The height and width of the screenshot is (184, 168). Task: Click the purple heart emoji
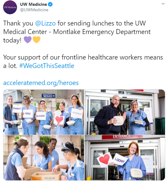click(28, 40)
